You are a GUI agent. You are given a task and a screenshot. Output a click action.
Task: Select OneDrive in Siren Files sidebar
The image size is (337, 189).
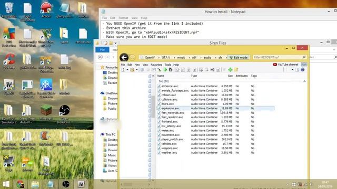tap(109, 93)
